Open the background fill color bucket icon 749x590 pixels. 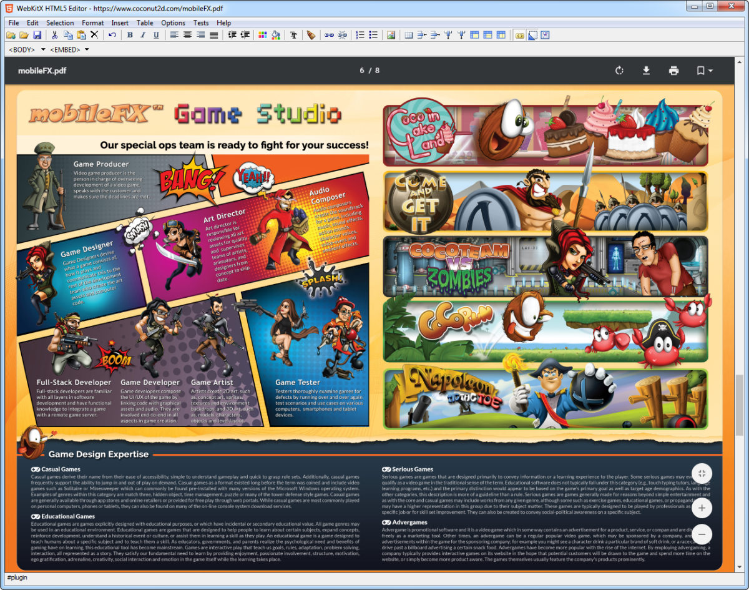pyautogui.click(x=276, y=35)
